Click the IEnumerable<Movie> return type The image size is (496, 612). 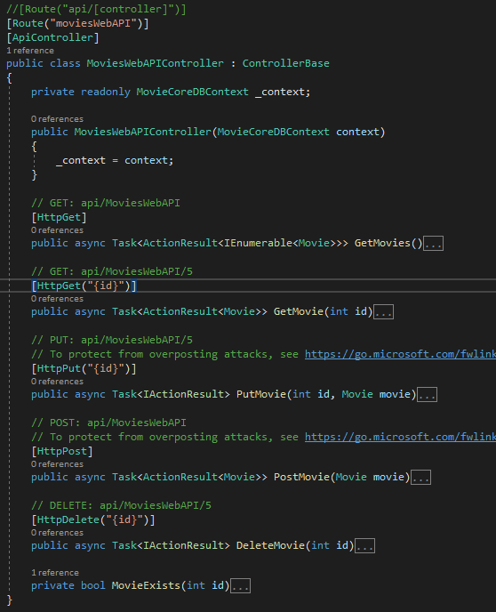280,243
